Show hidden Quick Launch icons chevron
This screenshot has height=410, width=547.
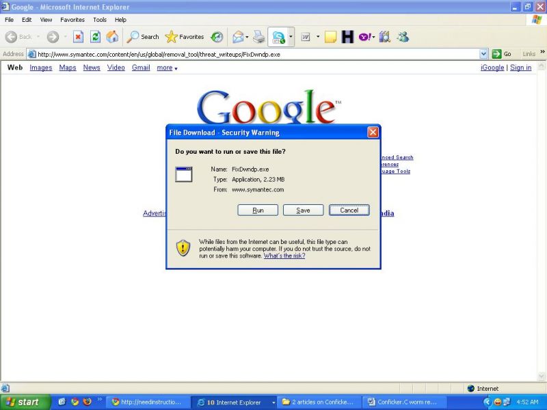pos(99,400)
